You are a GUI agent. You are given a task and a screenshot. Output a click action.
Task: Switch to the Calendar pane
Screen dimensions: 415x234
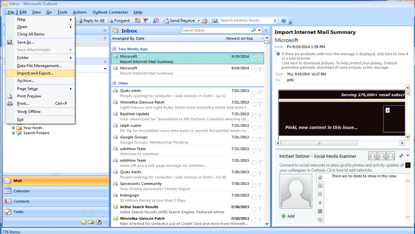22,191
